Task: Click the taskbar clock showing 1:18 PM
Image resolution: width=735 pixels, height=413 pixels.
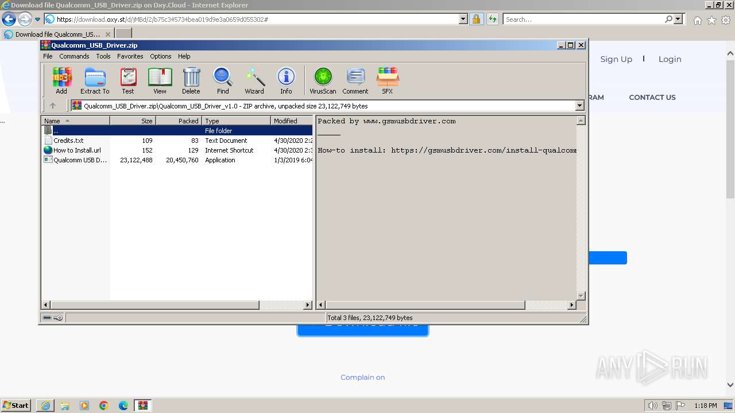Action: 705,406
